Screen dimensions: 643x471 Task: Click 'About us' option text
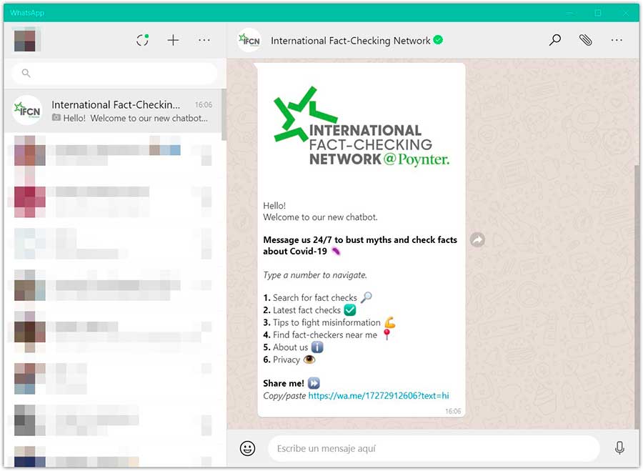pos(290,347)
